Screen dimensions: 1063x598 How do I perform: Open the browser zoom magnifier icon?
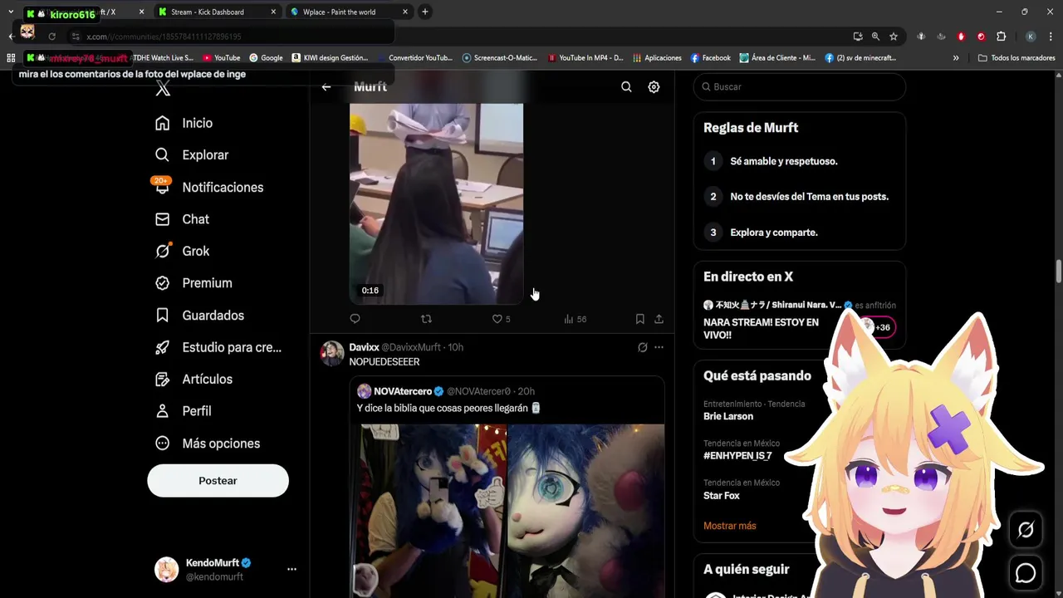tap(875, 37)
